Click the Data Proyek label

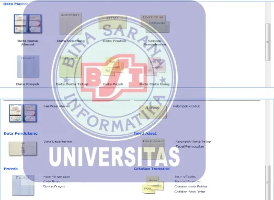[28, 84]
